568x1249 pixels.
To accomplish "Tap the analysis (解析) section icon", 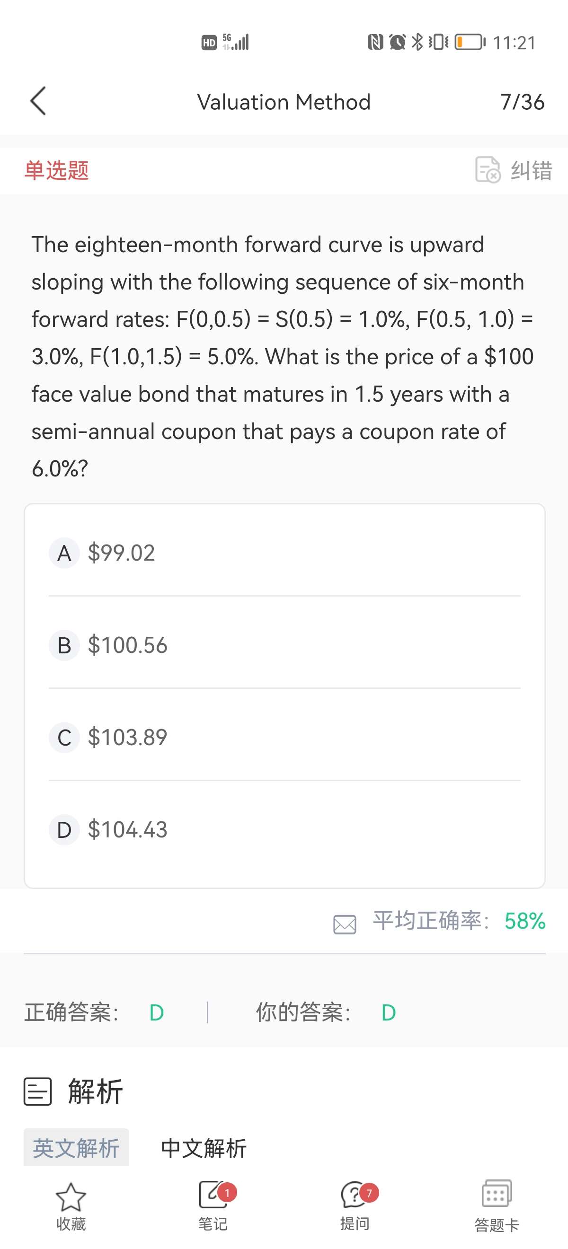I will pyautogui.click(x=38, y=1091).
